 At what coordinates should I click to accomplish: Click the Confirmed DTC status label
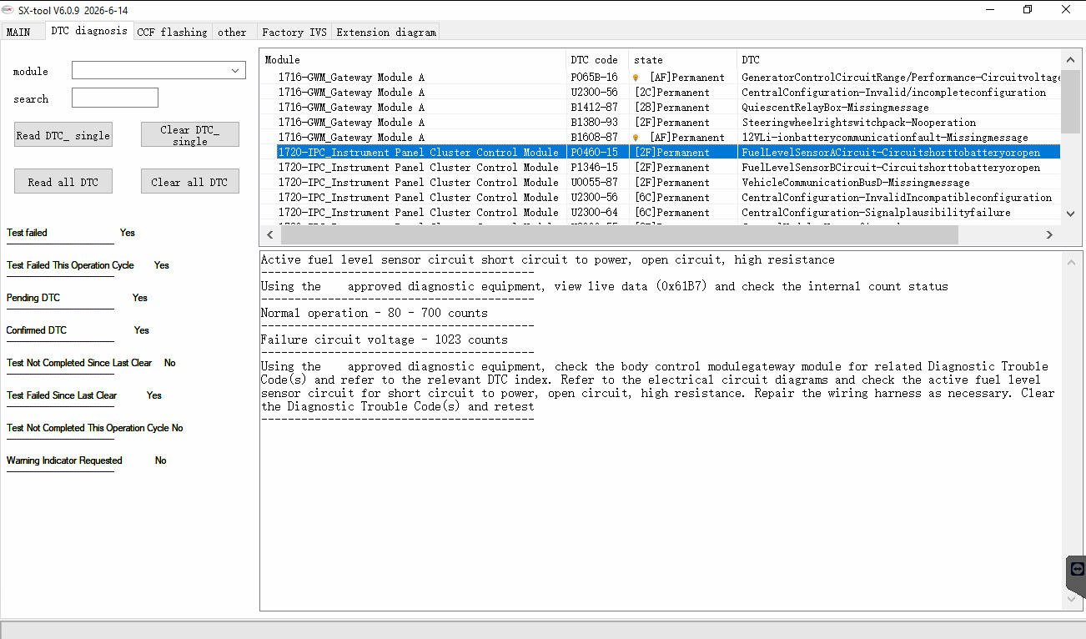[37, 330]
